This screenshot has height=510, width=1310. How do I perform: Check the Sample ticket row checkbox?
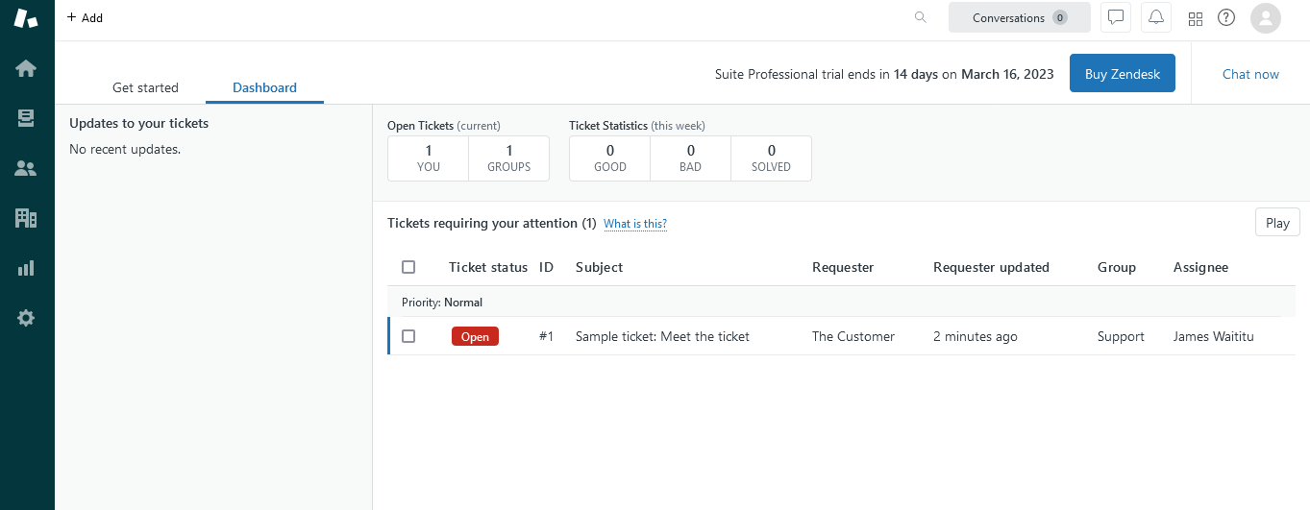[408, 336]
